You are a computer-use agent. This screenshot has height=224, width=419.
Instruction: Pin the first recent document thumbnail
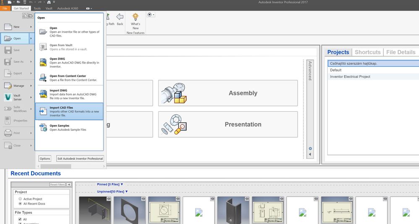tap(108, 199)
